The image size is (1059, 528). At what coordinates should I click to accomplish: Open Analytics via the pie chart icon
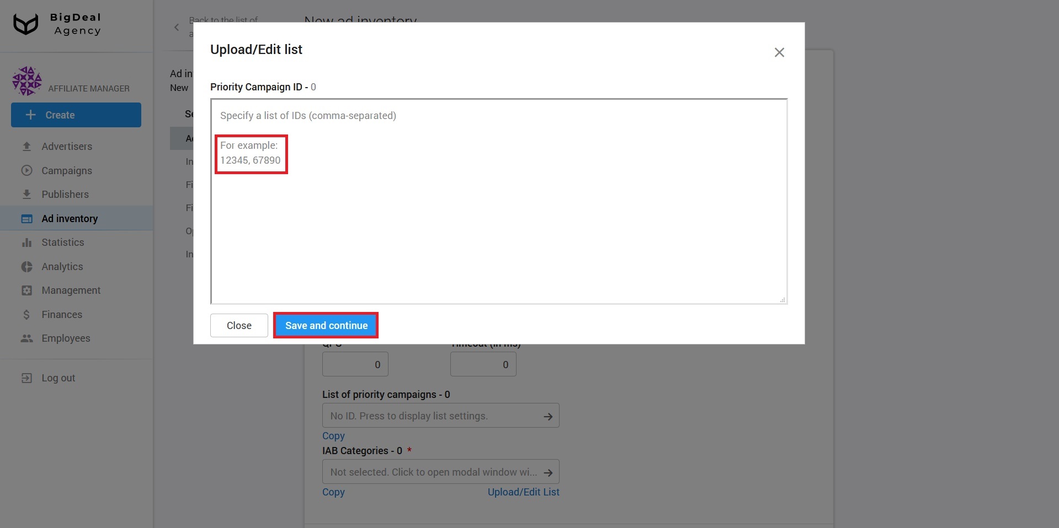[26, 266]
